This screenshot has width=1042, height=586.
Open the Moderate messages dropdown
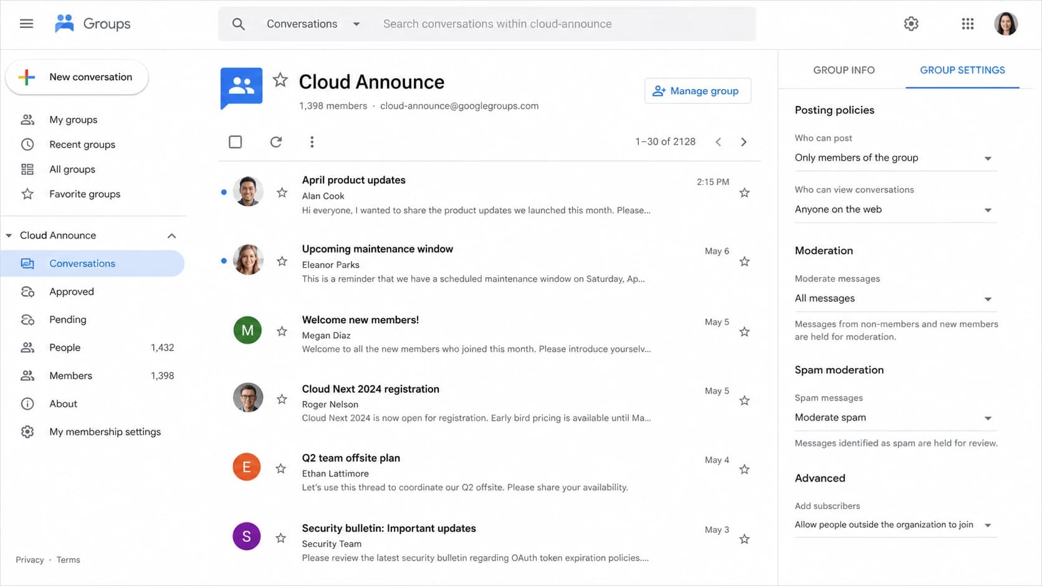click(895, 299)
